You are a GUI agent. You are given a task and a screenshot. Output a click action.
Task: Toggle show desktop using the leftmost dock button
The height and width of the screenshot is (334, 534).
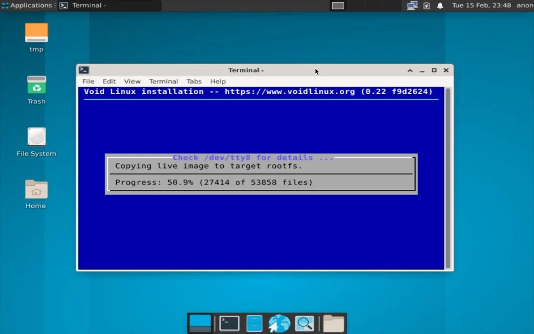(x=200, y=323)
